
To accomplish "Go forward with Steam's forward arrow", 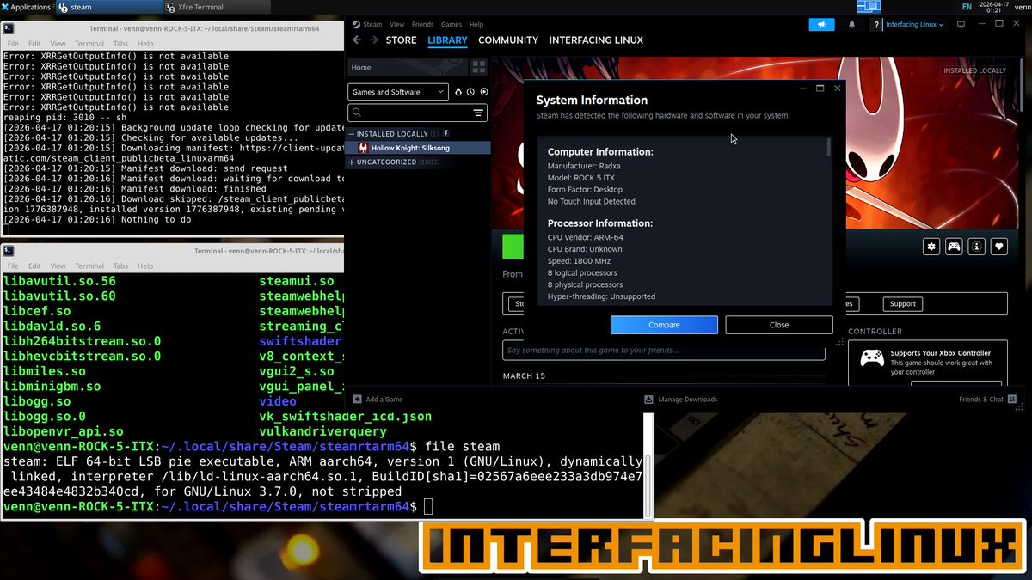I will click(x=373, y=40).
